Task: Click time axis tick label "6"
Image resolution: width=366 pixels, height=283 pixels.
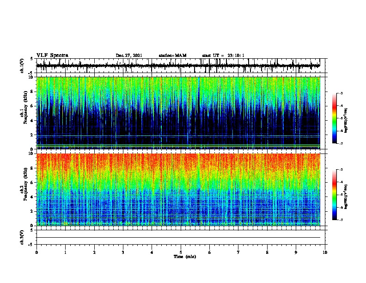Action: [x=210, y=252]
